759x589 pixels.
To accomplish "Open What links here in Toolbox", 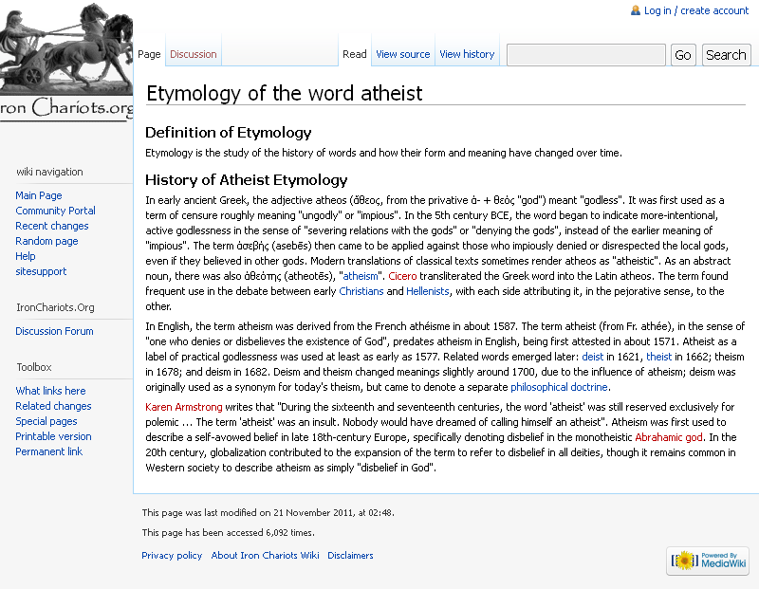I will [50, 391].
